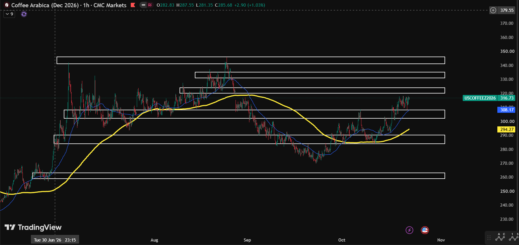The image size is (519, 245).
Task: Click the Nov label on the time axis
Action: click(x=441, y=240)
